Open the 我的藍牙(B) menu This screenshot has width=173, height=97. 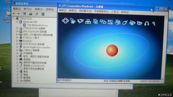(85, 11)
